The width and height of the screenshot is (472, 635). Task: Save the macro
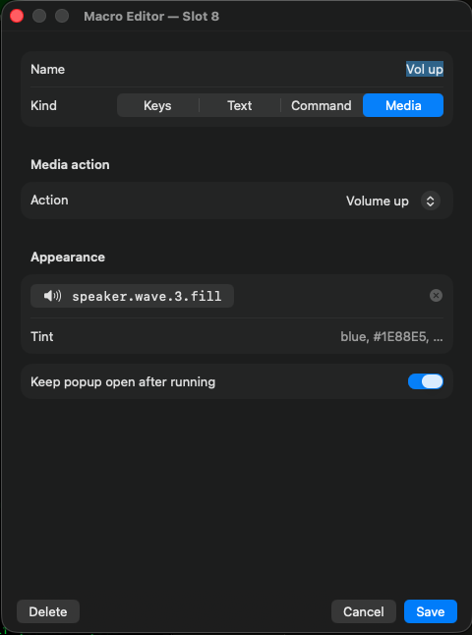431,611
